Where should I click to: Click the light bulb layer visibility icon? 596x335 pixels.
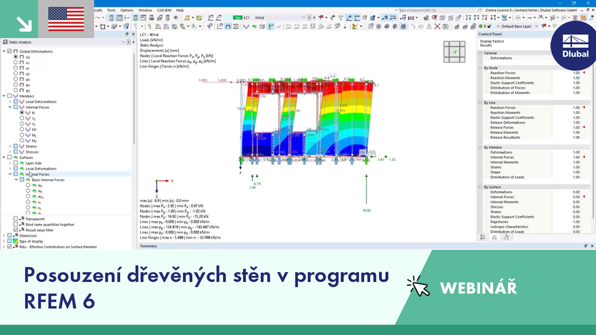(x=485, y=26)
